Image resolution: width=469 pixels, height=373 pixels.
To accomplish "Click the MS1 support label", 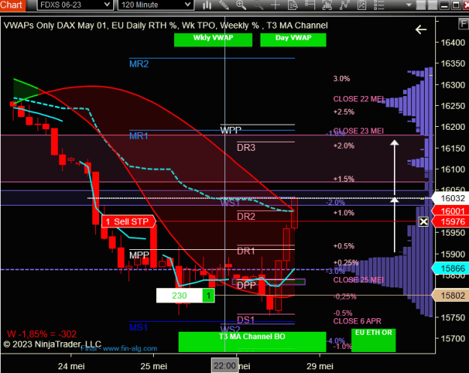I will [139, 327].
